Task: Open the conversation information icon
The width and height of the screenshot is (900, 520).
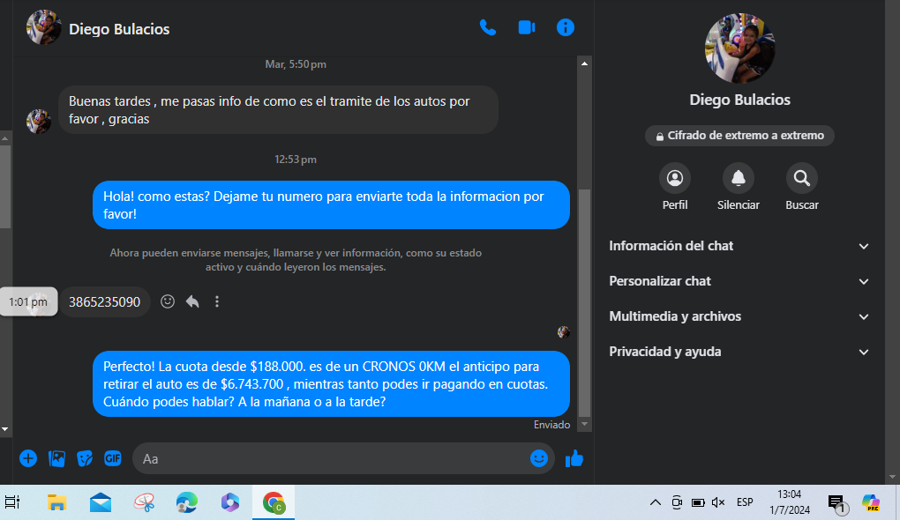Action: click(x=566, y=27)
